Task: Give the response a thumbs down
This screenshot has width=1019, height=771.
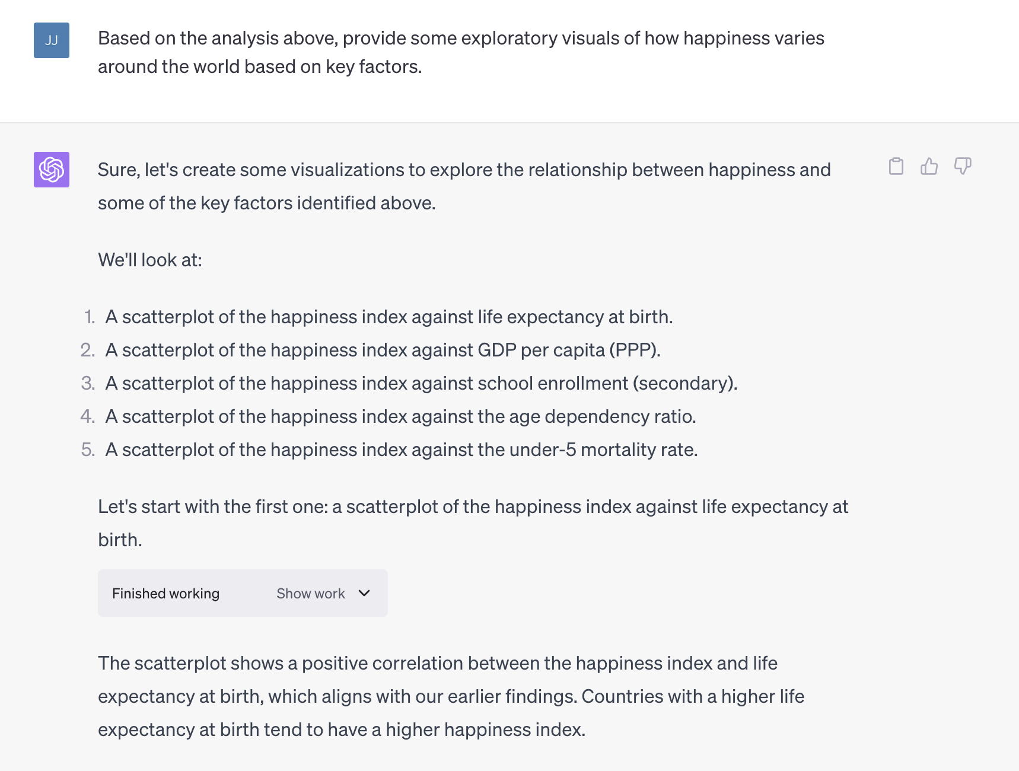Action: pyautogui.click(x=962, y=167)
